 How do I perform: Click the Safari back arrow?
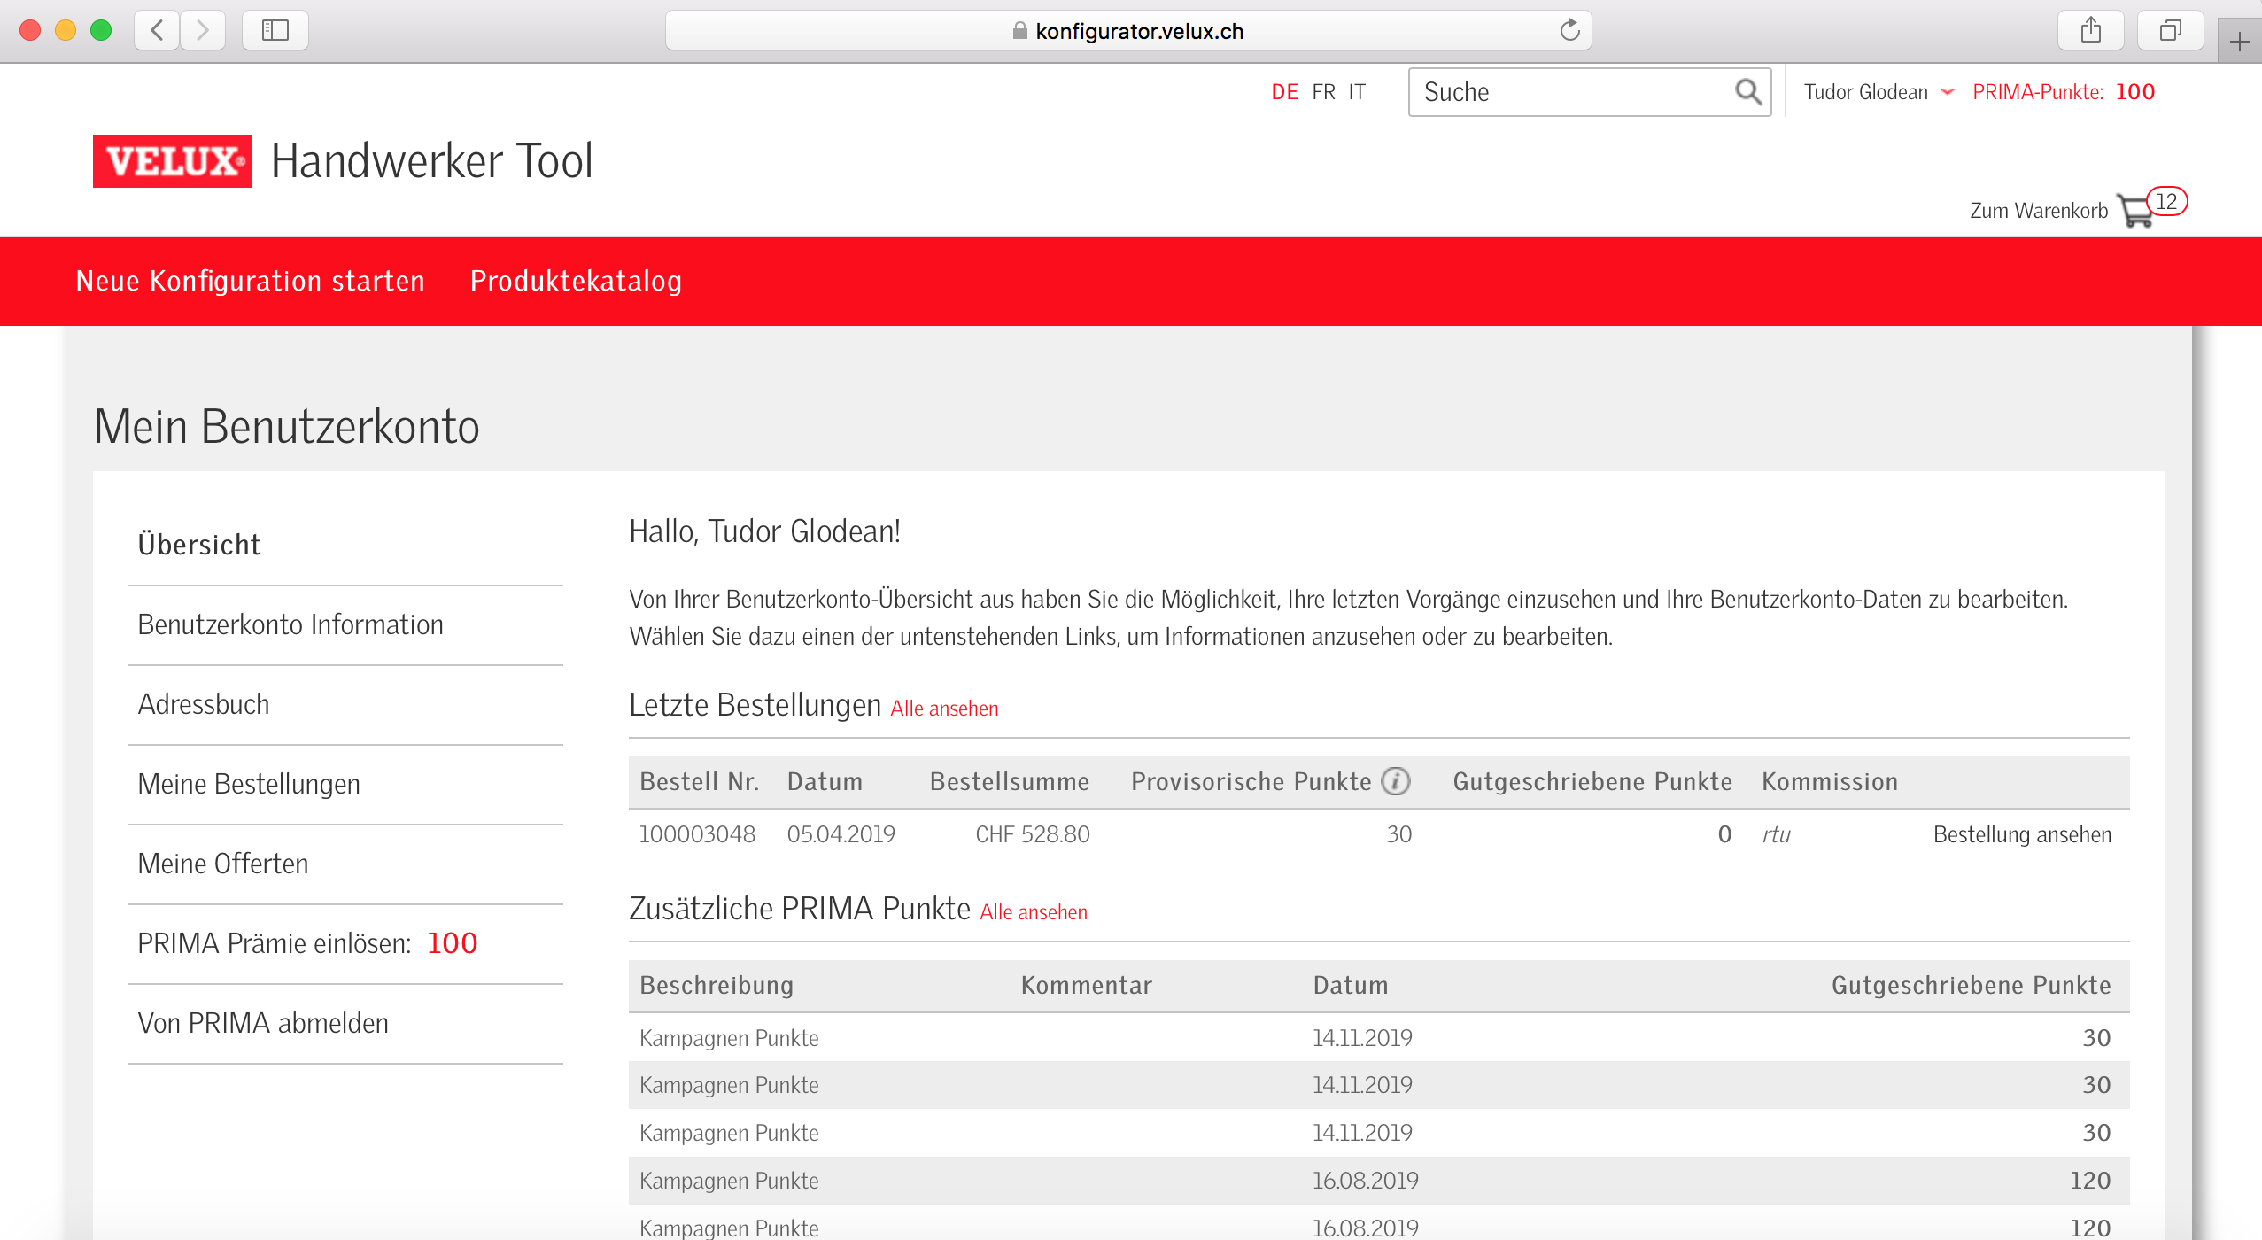[x=158, y=30]
